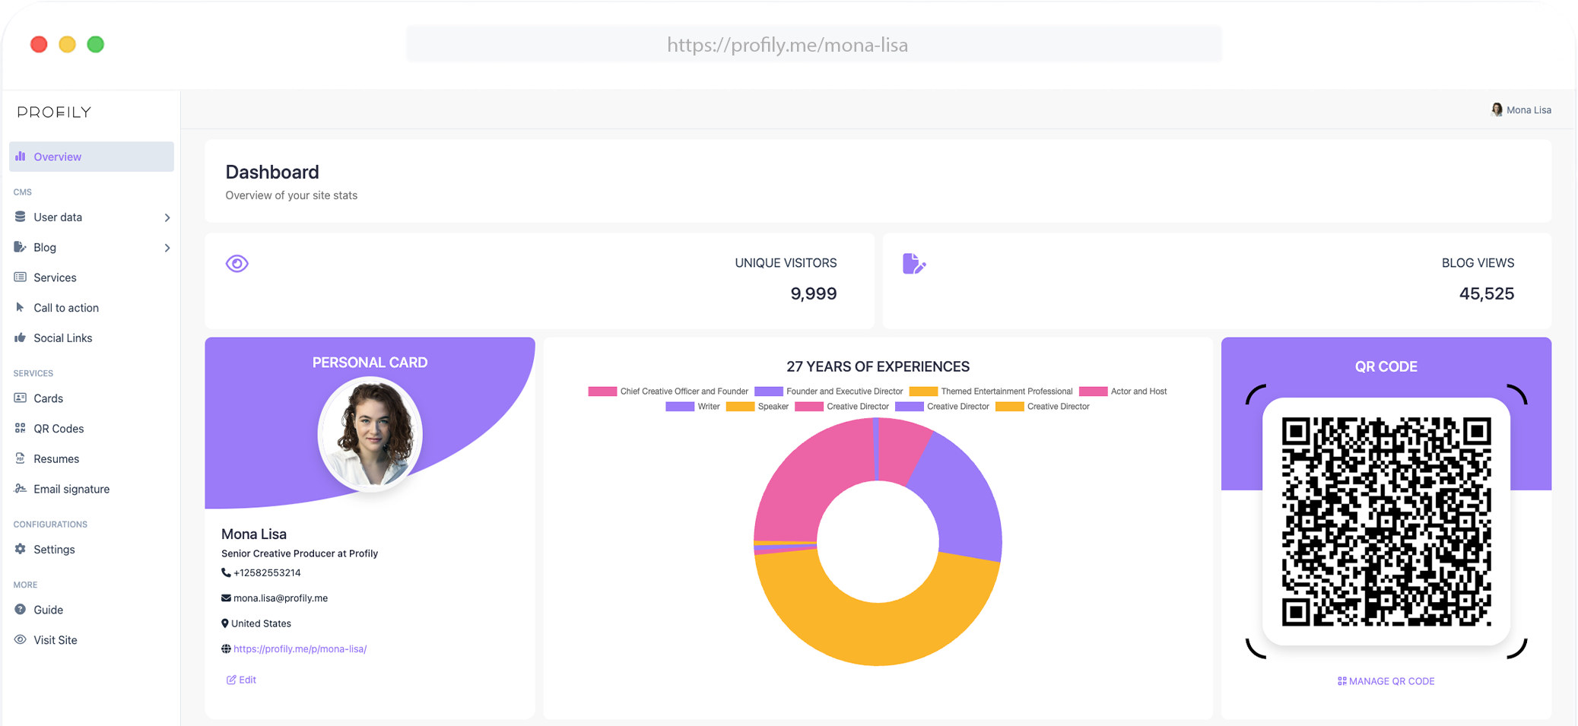Click the eye icon in Unique Visitors card

click(x=237, y=264)
